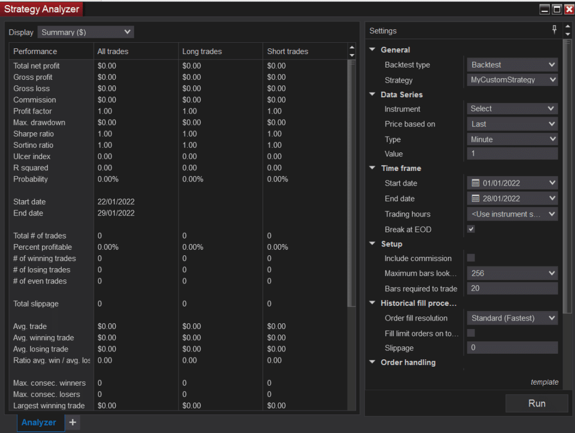Open the Backtest type dropdown
Viewport: 575px width, 433px height.
tap(511, 64)
